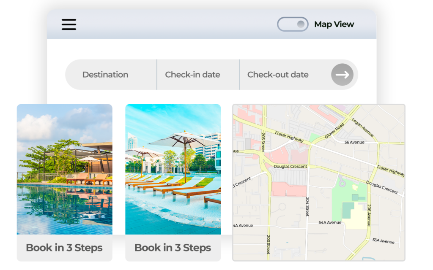Select the Check-in date field

tap(198, 75)
